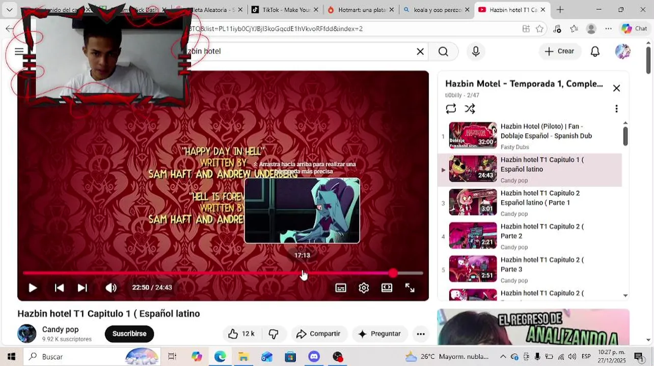Toggle shuffle playlist icon
Viewport: 654px width, 366px height.
coord(470,109)
